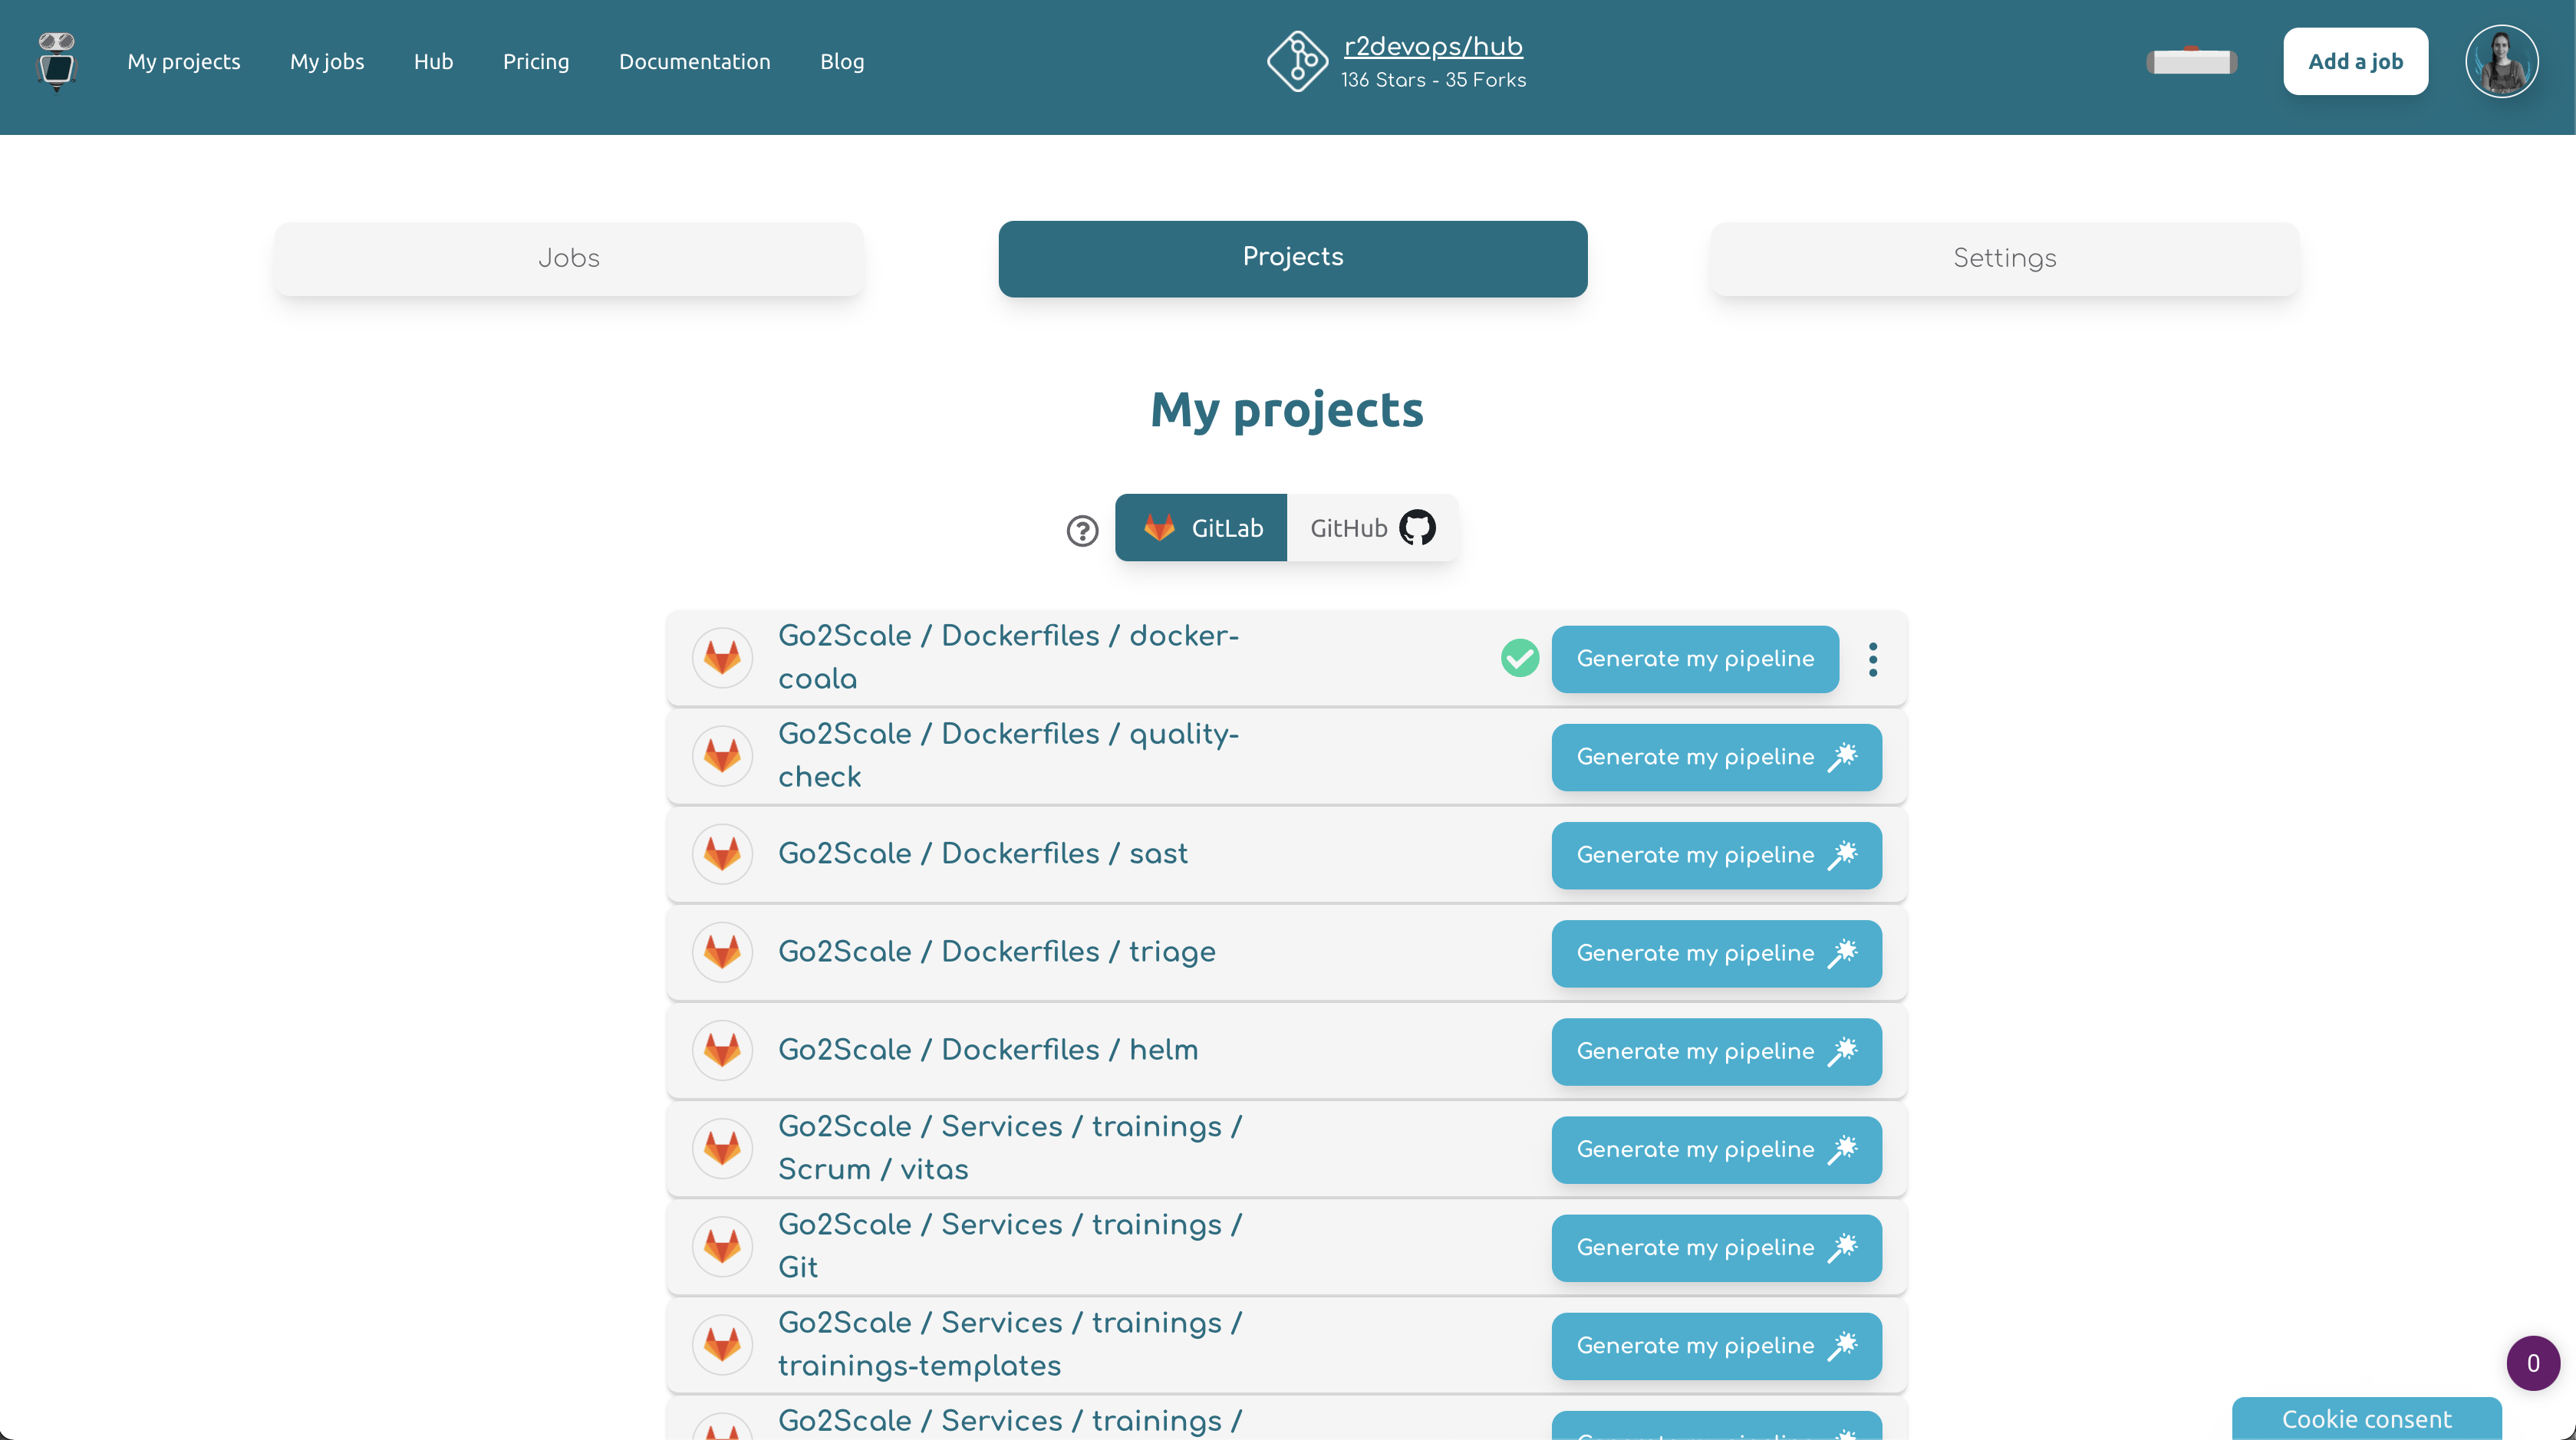Go to Documentation in the top menu
Viewport: 2576px width, 1440px height.
695,61
